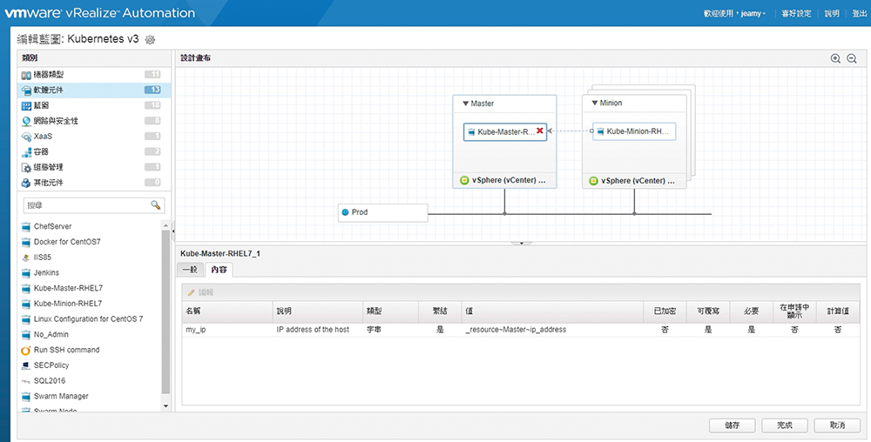Image resolution: width=871 pixels, height=442 pixels.
Task: Switch to the 一般 tab
Action: [x=190, y=270]
